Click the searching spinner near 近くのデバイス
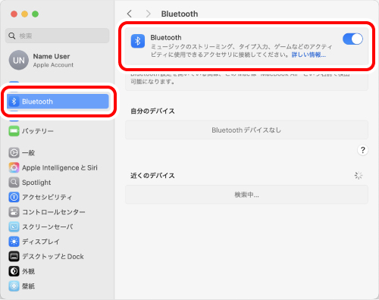The image size is (379, 300). click(359, 176)
